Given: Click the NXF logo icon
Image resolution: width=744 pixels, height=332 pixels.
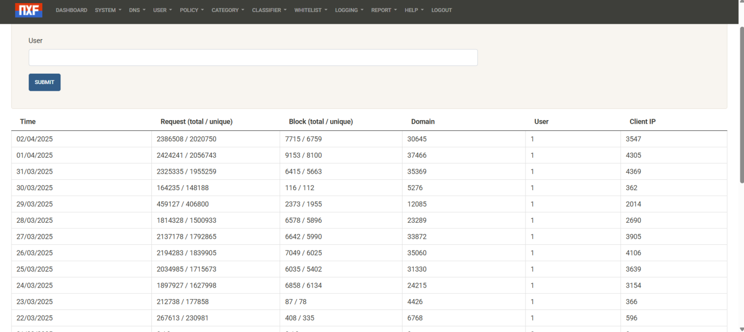Looking at the screenshot, I should click(29, 10).
